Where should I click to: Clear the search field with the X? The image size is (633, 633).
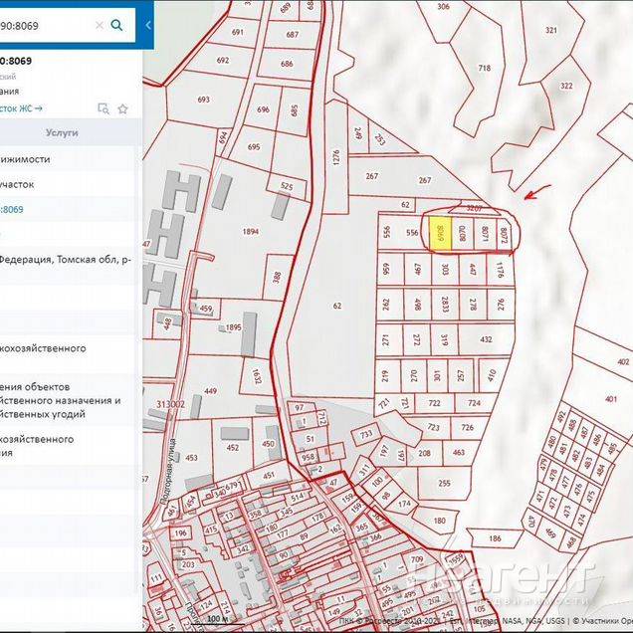(x=99, y=25)
